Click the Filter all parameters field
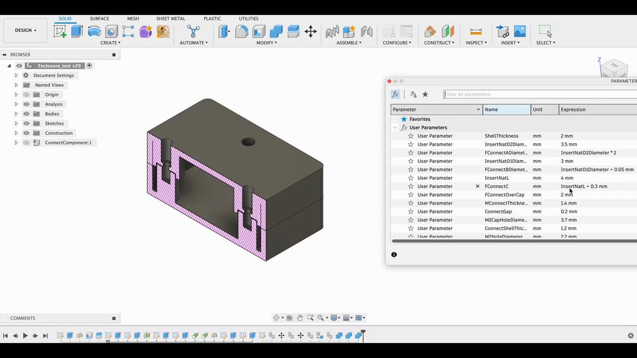637x358 pixels. coord(540,94)
